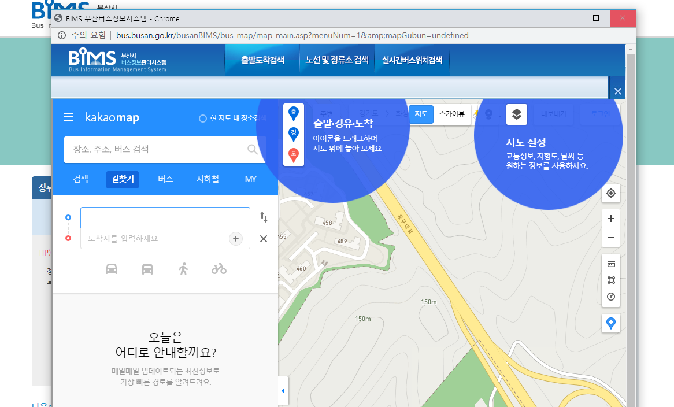Click the add-place pin icon
This screenshot has height=407, width=674.
(x=611, y=323)
